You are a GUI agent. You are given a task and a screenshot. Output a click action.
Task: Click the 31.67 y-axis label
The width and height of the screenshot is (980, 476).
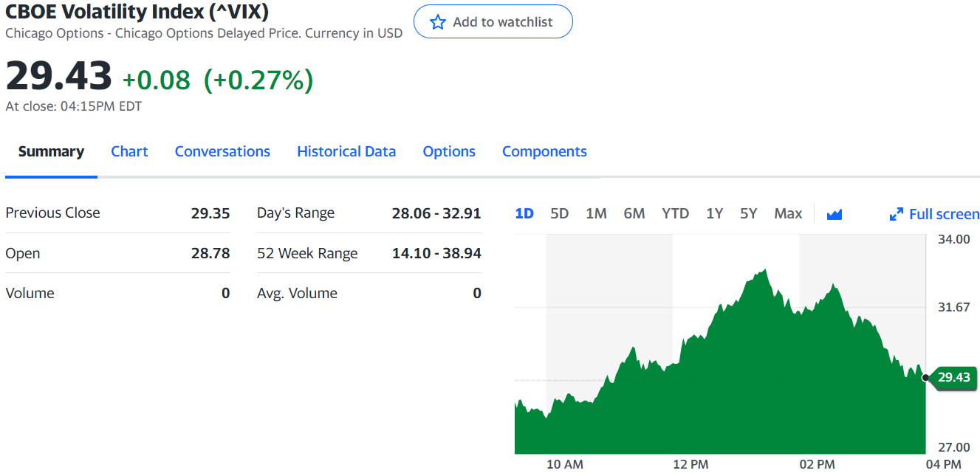pyautogui.click(x=954, y=307)
